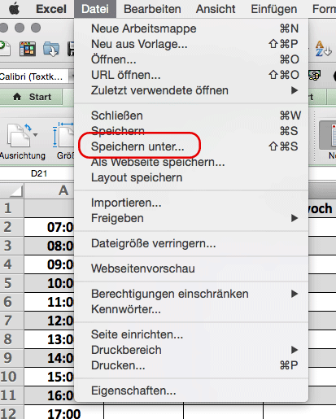Screen dimensions: 336x419
Task: Click the open folder toolbar icon
Action: coord(51,49)
